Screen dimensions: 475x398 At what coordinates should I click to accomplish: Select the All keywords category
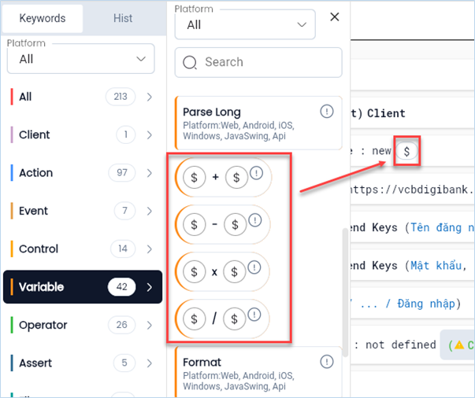pos(26,97)
